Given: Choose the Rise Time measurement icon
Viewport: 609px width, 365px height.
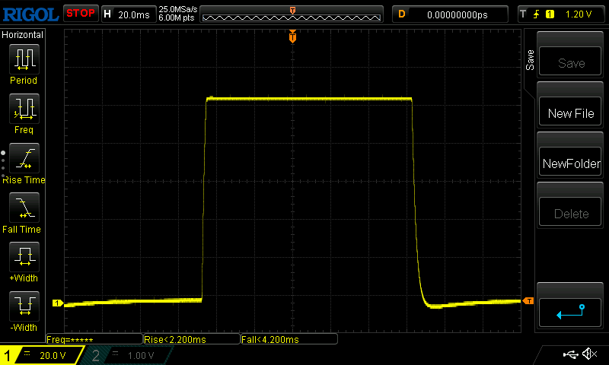Looking at the screenshot, I should click(24, 158).
